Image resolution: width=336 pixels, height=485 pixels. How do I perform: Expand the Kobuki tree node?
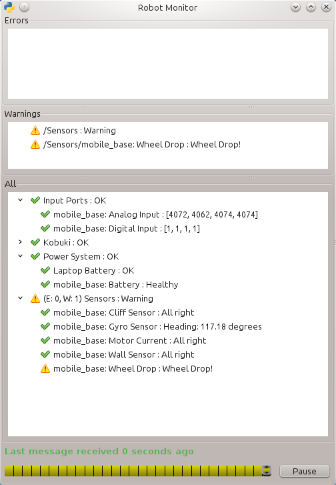click(21, 242)
